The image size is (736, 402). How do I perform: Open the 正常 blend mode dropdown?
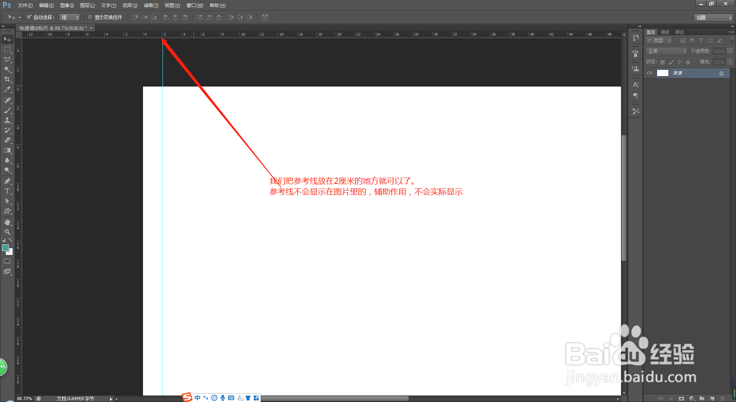pyautogui.click(x=666, y=51)
